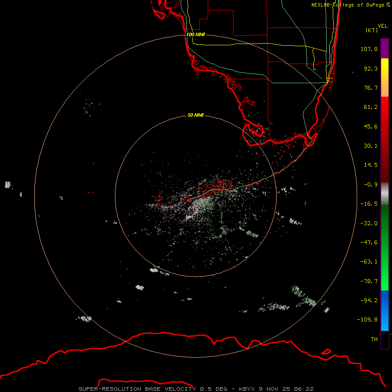Select the 76.7 velocity legend value
Viewport: 392px width, 392px height.
371,88
